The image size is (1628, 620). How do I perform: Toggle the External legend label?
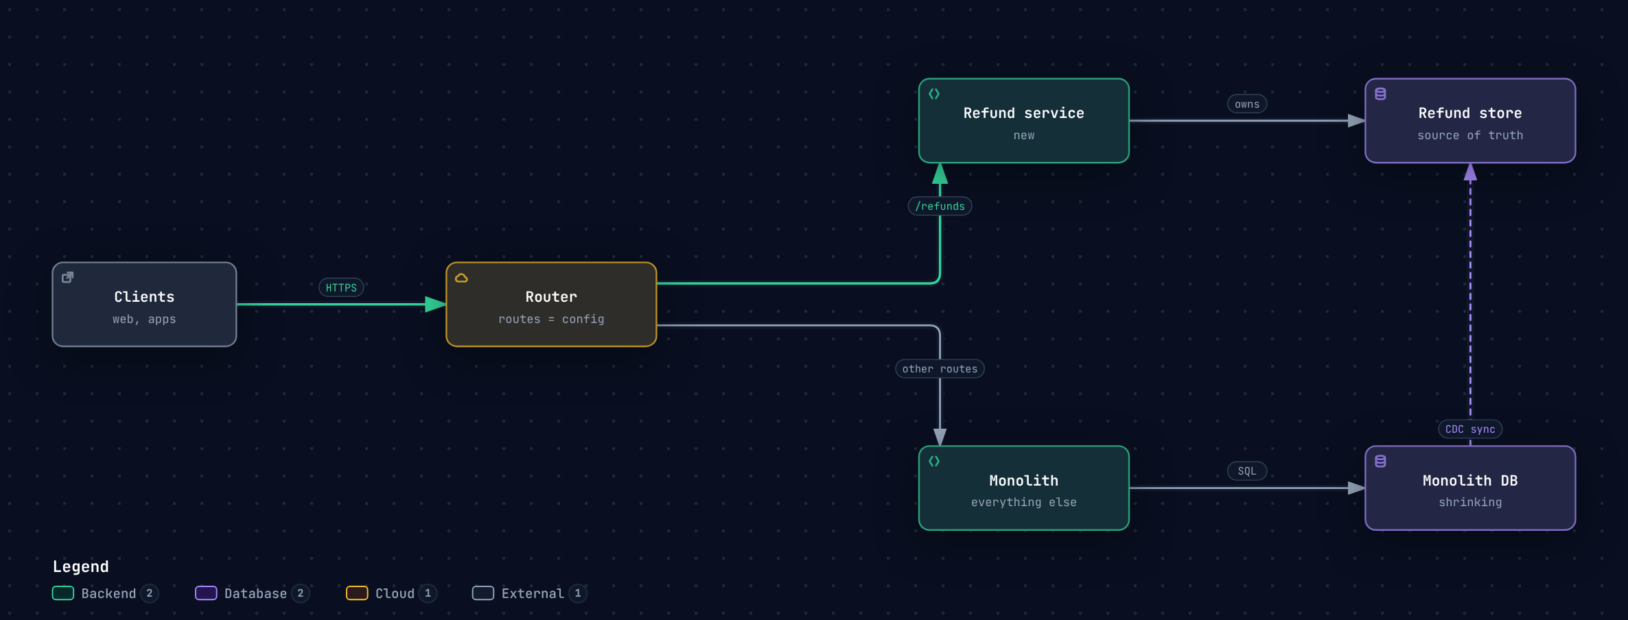coord(533,594)
